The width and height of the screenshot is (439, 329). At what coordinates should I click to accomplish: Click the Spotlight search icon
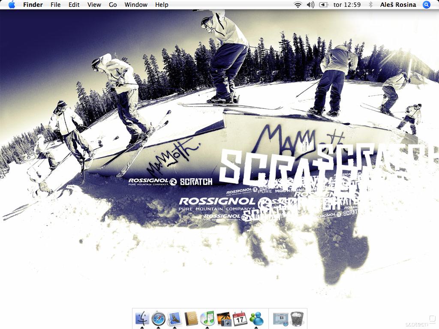coord(427,4)
